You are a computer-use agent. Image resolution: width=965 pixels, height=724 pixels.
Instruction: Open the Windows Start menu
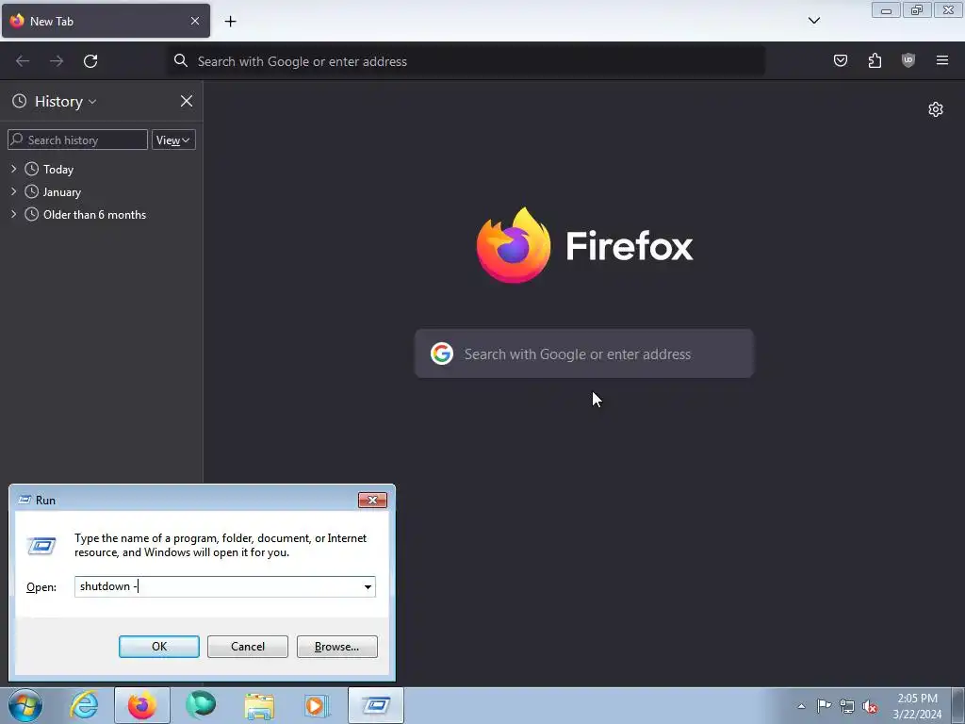(x=25, y=705)
